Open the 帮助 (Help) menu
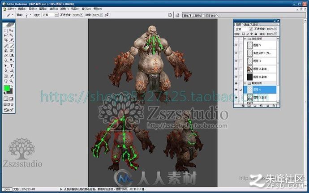The image size is (309, 193). [x=97, y=9]
